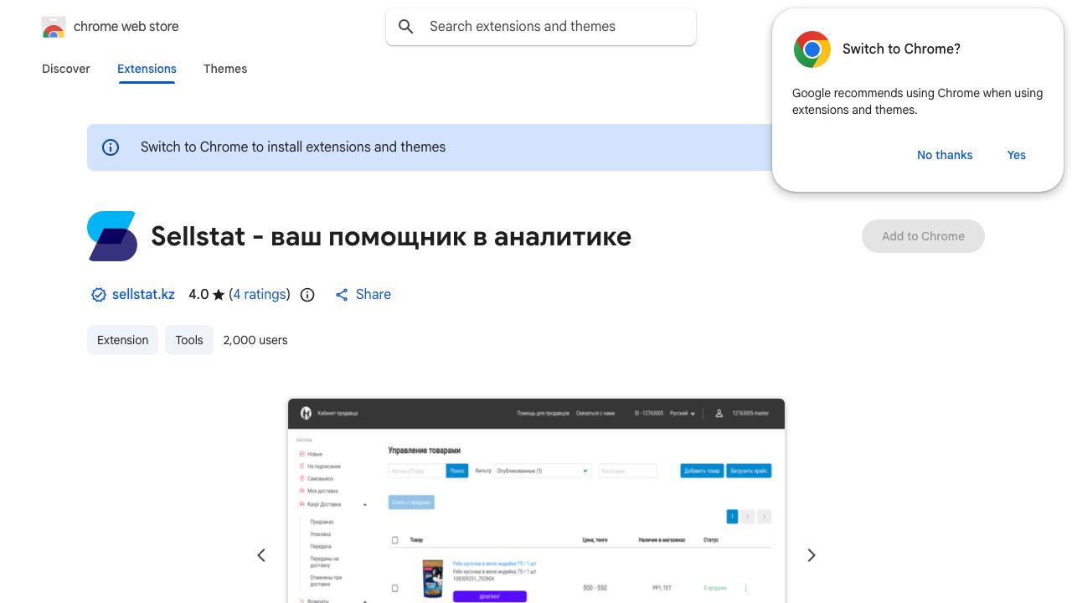Click the search magnifier icon

406,27
